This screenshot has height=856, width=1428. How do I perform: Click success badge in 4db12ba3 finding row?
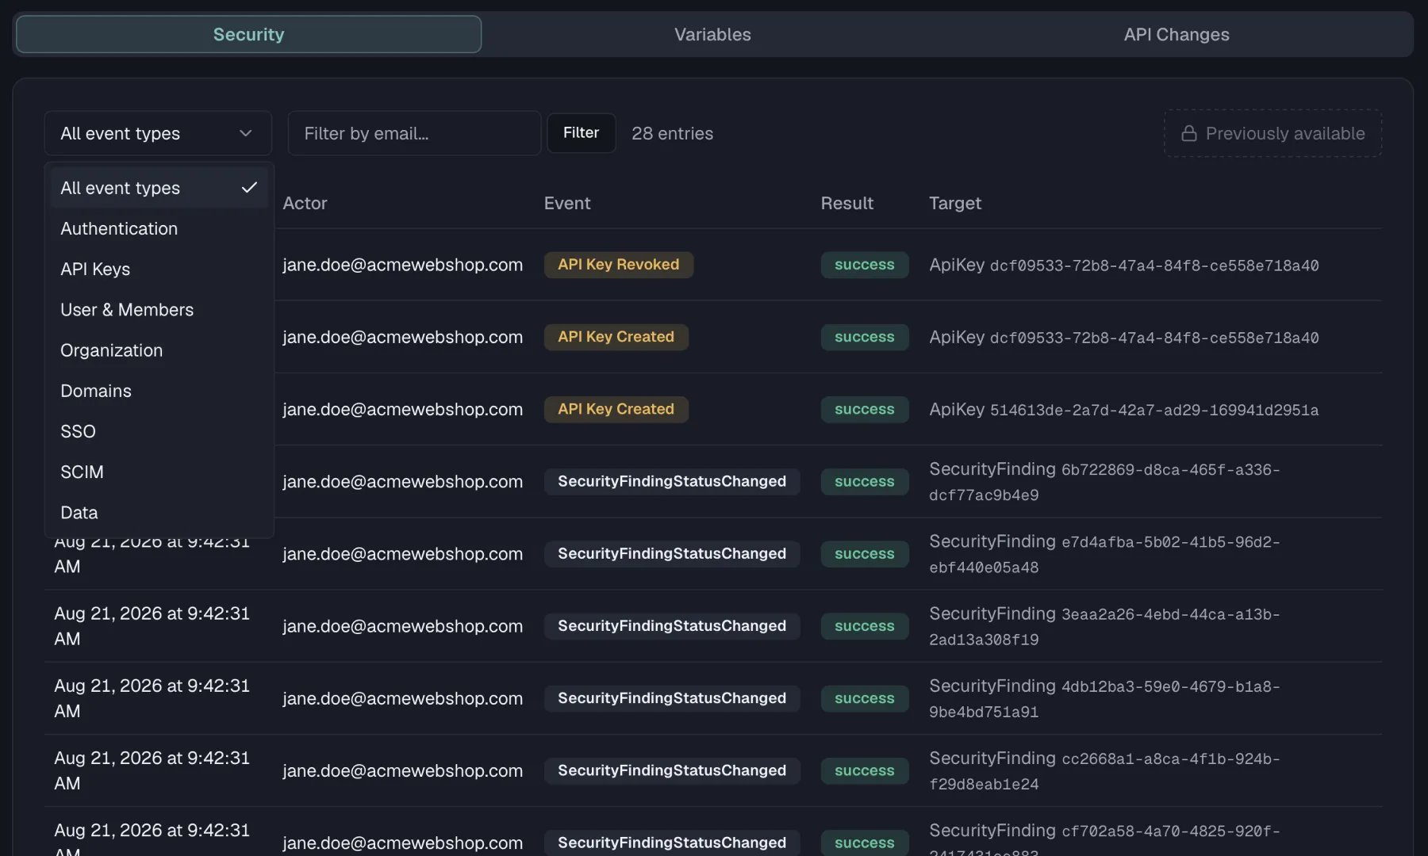pos(864,698)
